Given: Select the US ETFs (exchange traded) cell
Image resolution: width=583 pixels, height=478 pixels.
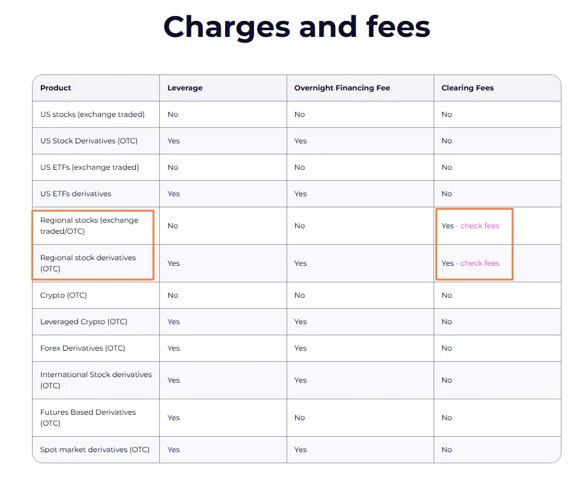Looking at the screenshot, I should [x=89, y=167].
